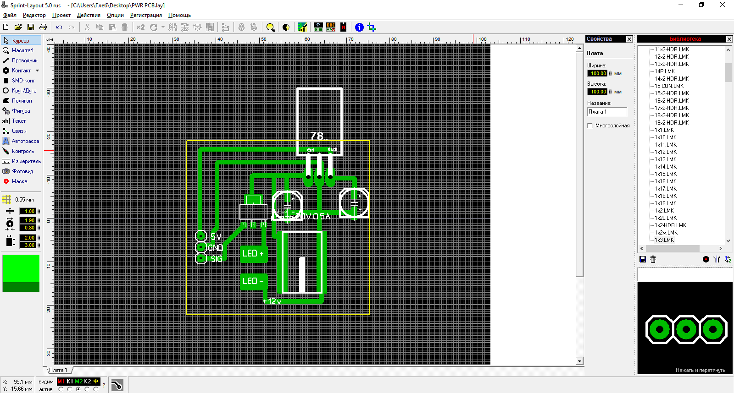Image resolution: width=734 pixels, height=393 pixels.
Task: Select the Контроль test tool
Action: pos(21,151)
